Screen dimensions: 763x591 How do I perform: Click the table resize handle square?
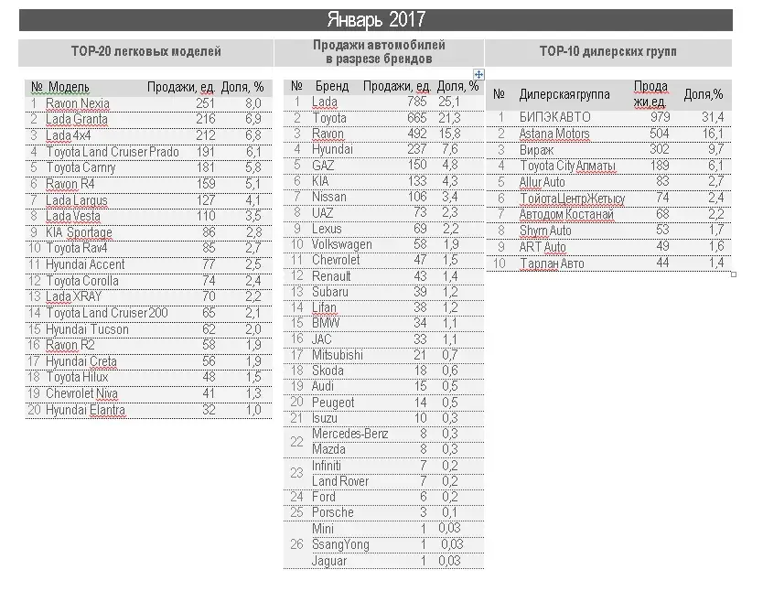733,274
